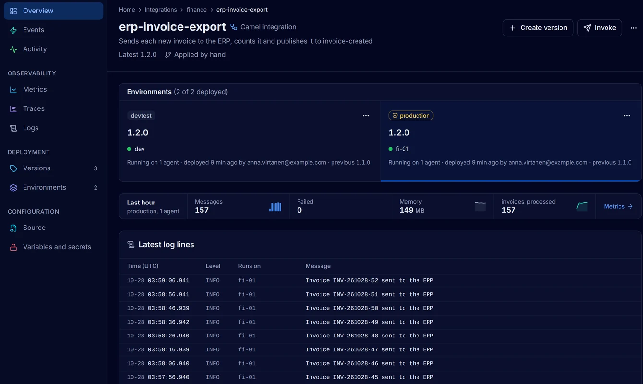Click the Metrics chart icon in sidebar
643x384 pixels.
(13, 89)
